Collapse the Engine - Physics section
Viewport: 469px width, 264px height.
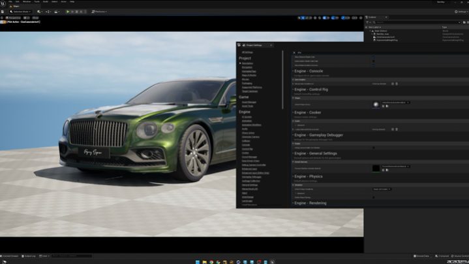click(x=293, y=176)
